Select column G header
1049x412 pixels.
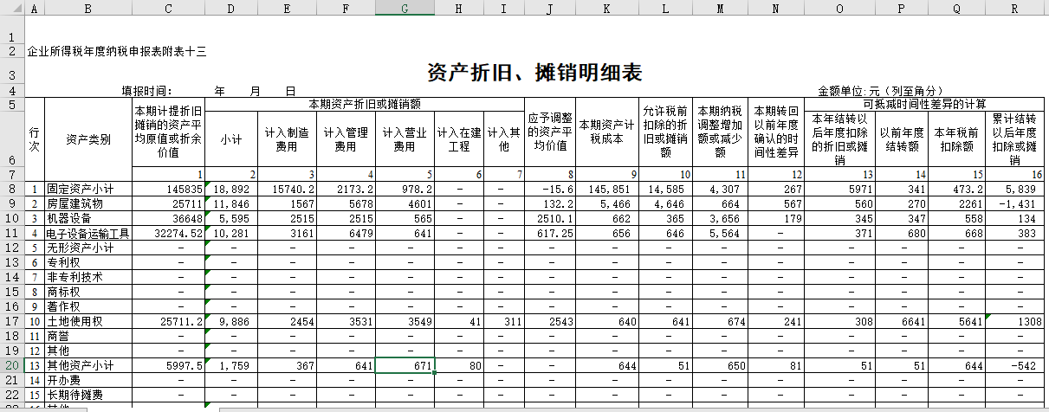(405, 8)
